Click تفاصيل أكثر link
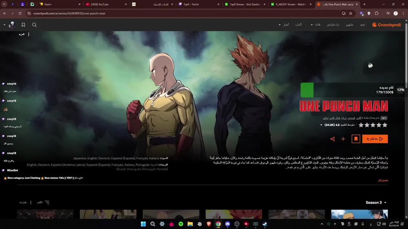The width and height of the screenshot is (408, 229). [383, 180]
